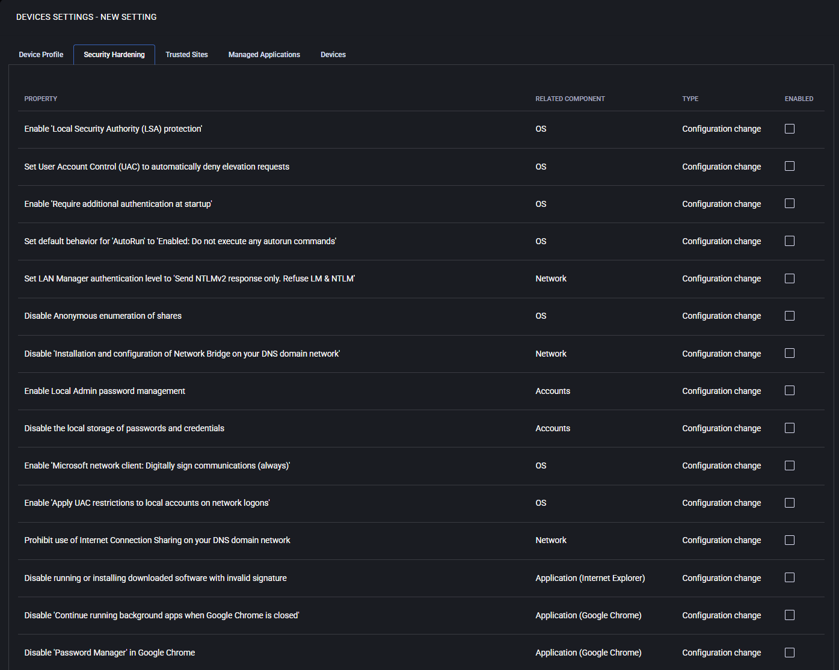Click the AutoRun default behavior property text
Image resolution: width=839 pixels, height=670 pixels.
coord(180,241)
